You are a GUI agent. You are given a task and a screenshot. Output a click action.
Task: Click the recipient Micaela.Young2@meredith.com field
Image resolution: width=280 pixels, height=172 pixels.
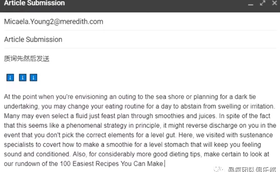[x=140, y=22]
